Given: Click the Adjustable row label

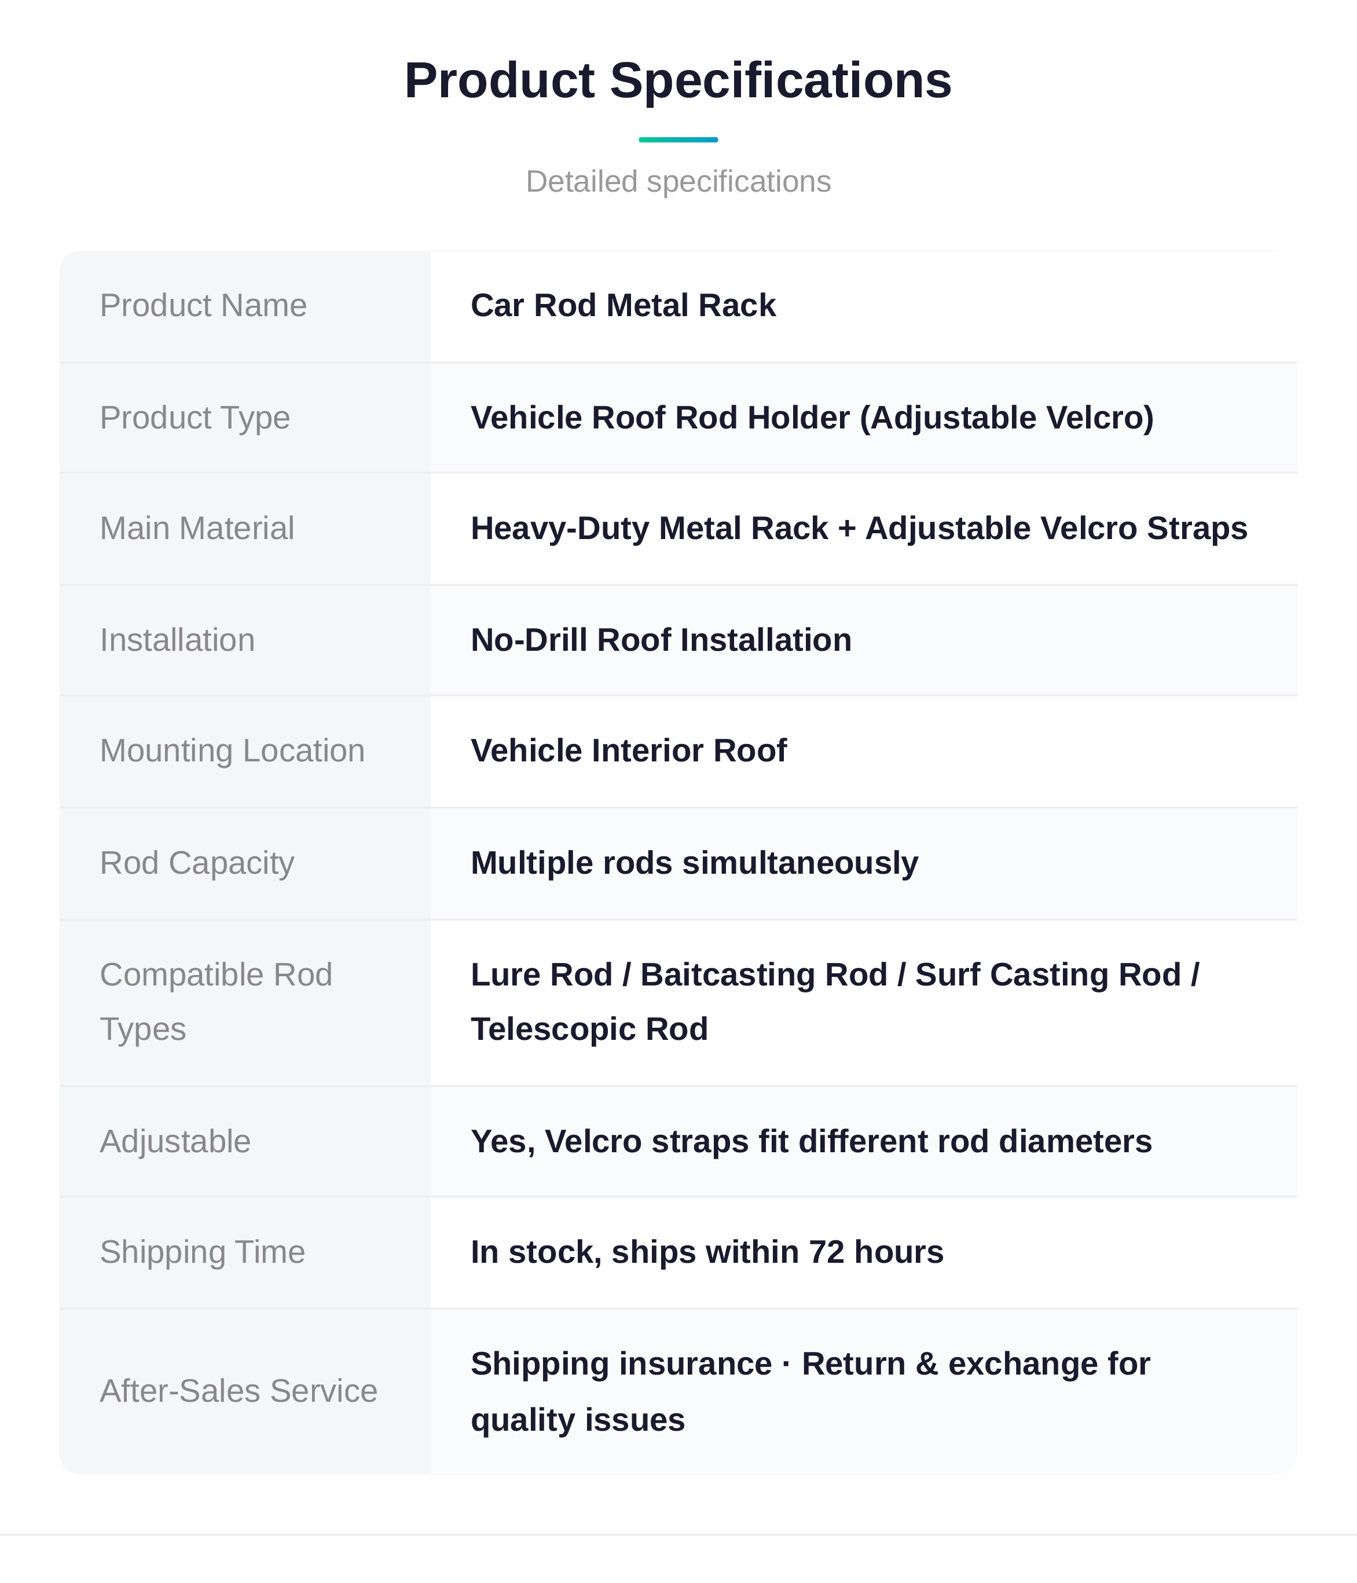Looking at the screenshot, I should click(x=175, y=1141).
